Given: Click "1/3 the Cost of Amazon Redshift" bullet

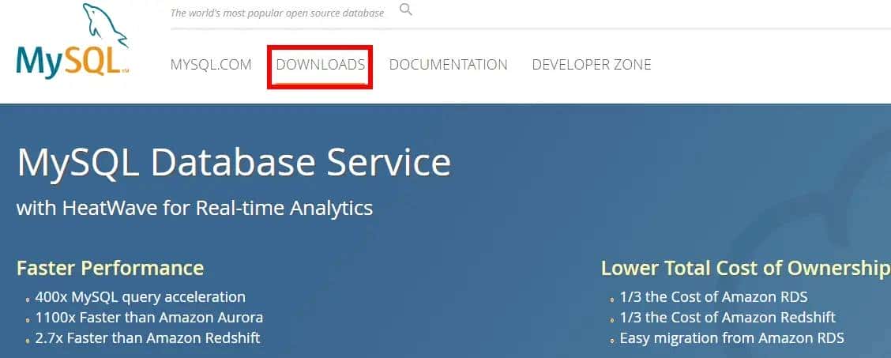Looking at the screenshot, I should pos(728,318).
